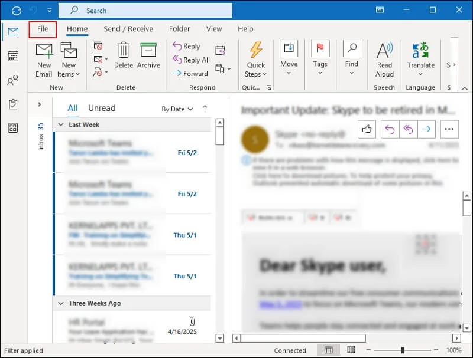Open the Folder tab
Viewport: 473px width, 358px height.
[x=180, y=29]
